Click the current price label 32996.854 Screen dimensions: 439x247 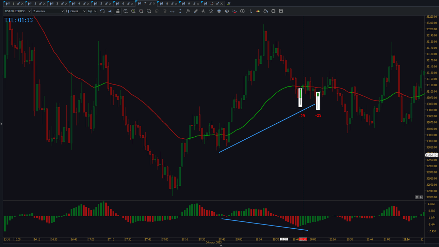coord(432,155)
